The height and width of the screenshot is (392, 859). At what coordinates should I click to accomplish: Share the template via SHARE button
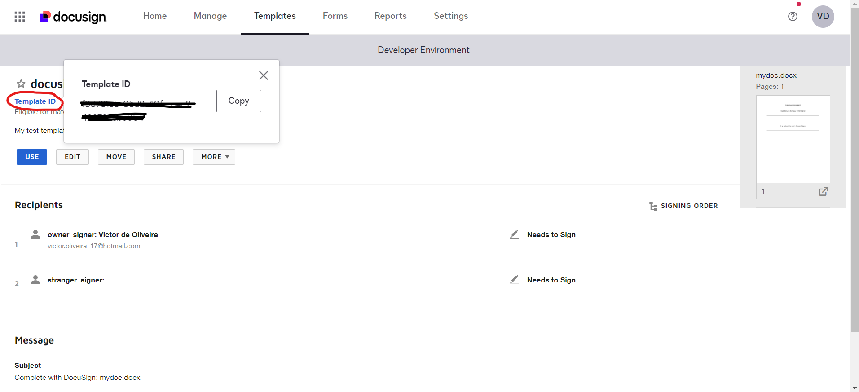coord(163,157)
